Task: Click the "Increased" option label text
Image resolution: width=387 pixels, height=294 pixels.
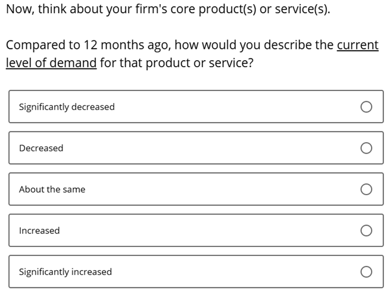Action: click(39, 230)
